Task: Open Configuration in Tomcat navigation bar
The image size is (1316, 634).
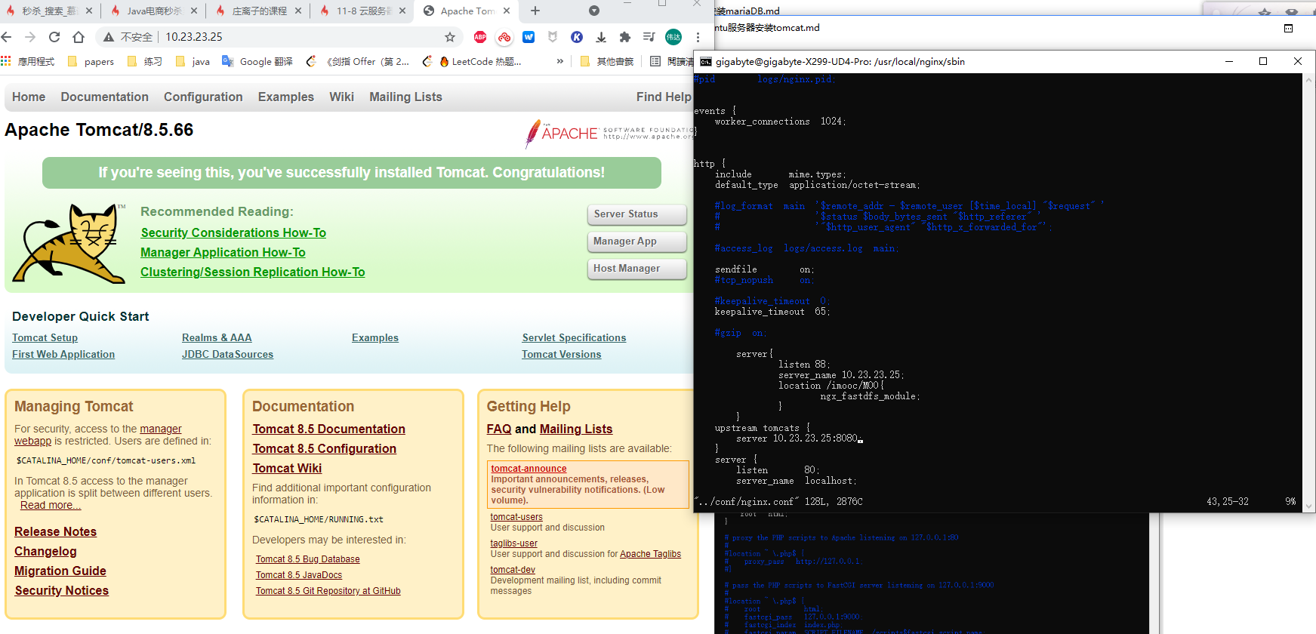Action: (x=203, y=97)
